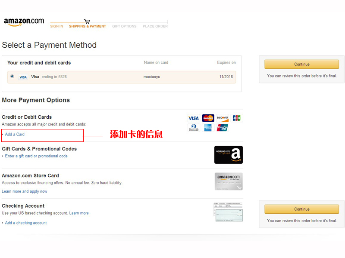Image resolution: width=345 pixels, height=258 pixels.
Task: Click the top Continue button
Action: point(301,64)
